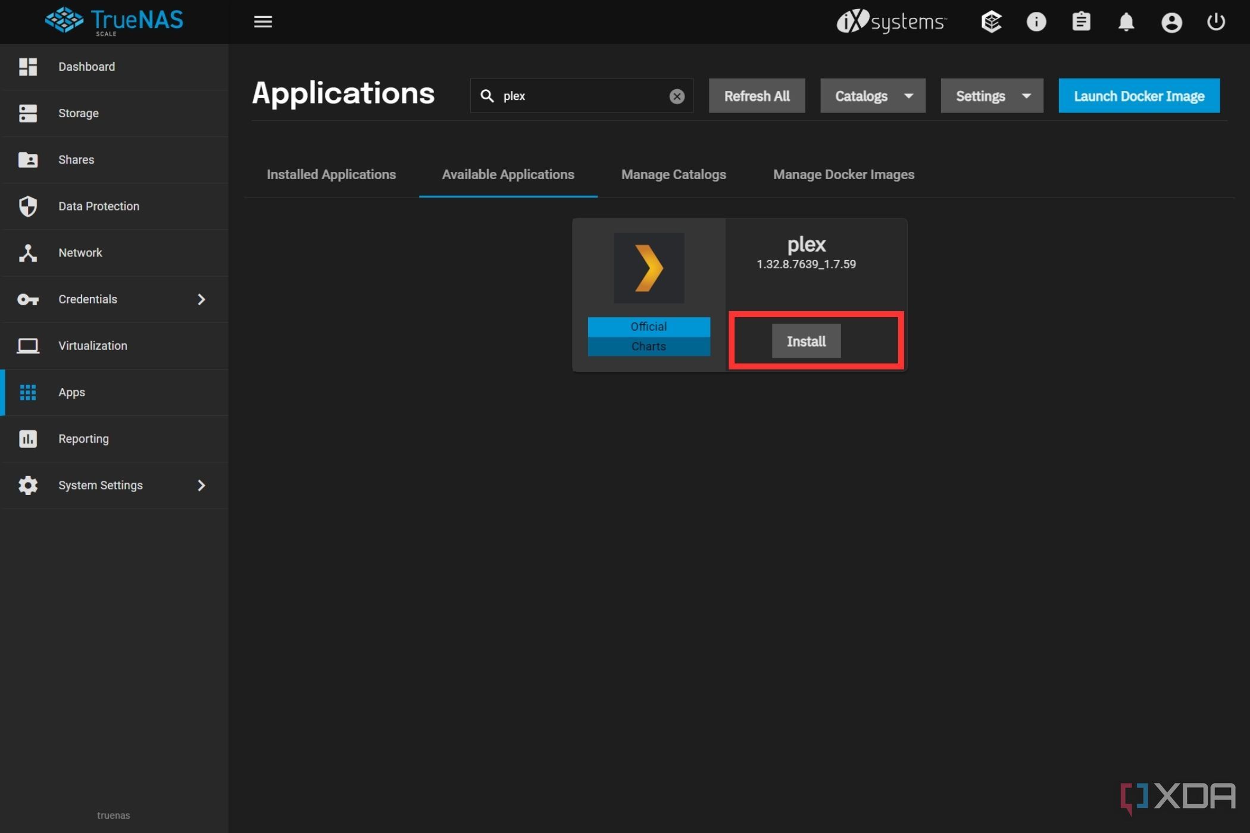This screenshot has height=833, width=1250.
Task: Click the Dashboard sidebar icon
Action: 27,67
